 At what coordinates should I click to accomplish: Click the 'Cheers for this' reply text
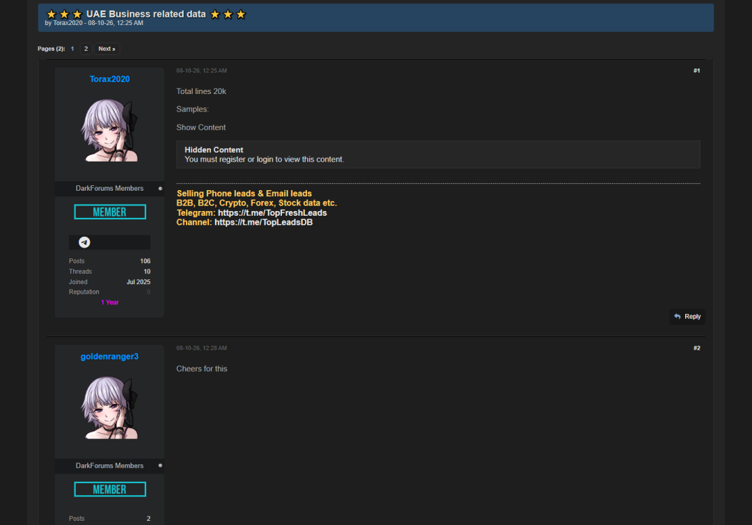(x=202, y=369)
